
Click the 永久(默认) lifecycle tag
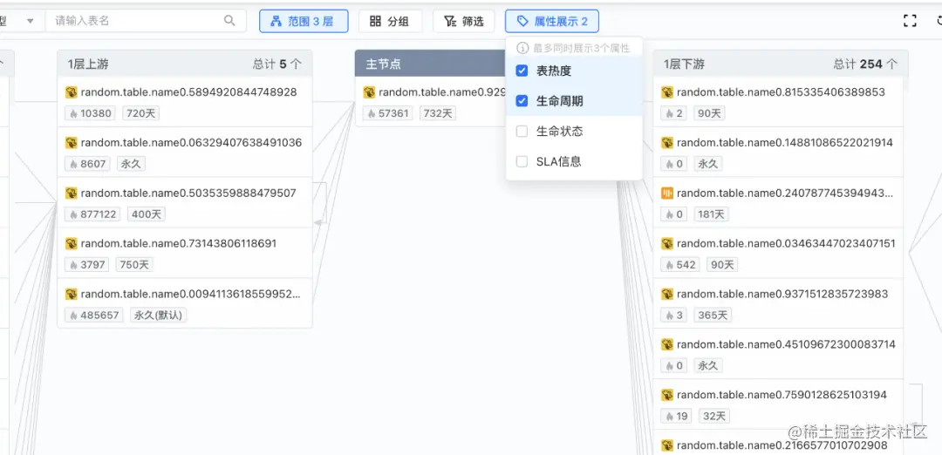pyautogui.click(x=159, y=316)
